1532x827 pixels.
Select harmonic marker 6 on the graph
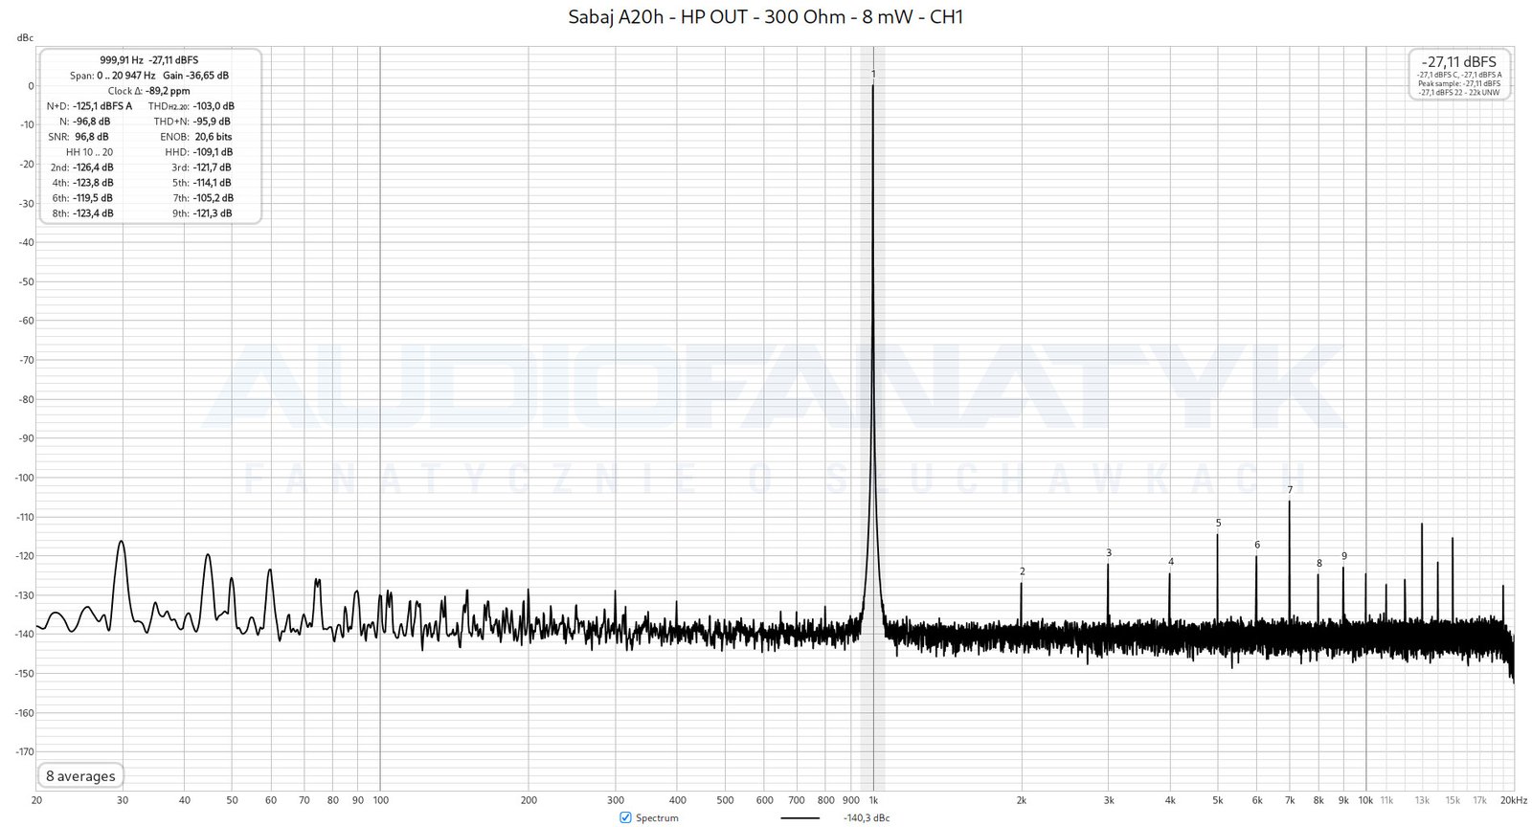point(1257,545)
